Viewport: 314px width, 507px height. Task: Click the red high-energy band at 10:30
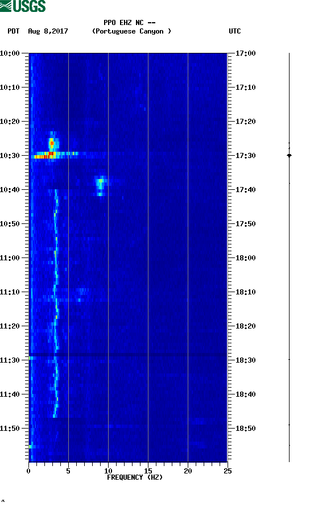point(44,155)
